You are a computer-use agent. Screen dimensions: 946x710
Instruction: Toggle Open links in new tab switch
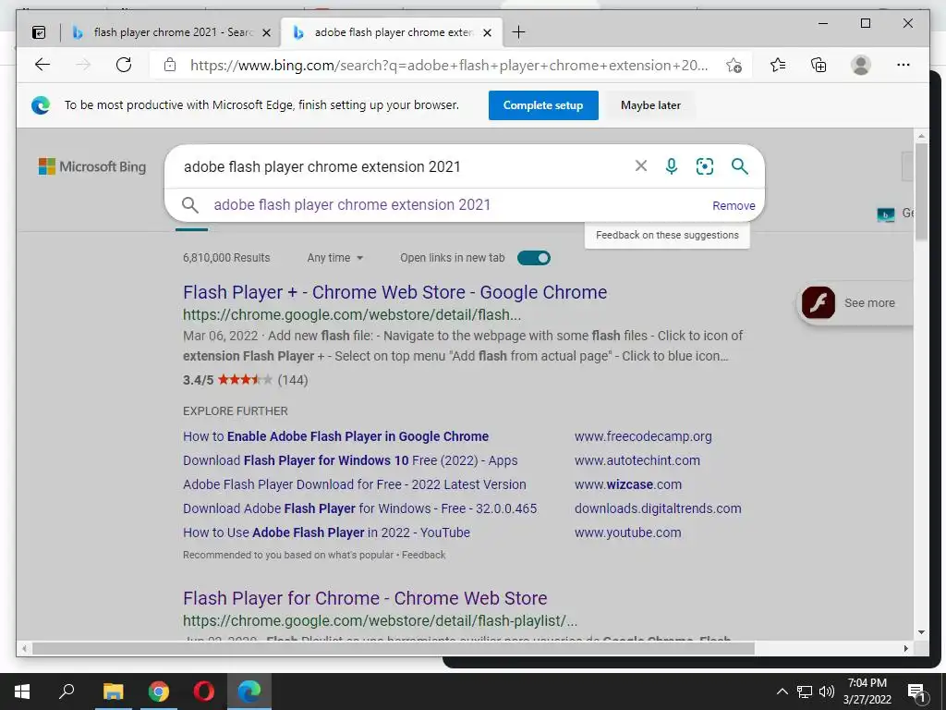[534, 258]
